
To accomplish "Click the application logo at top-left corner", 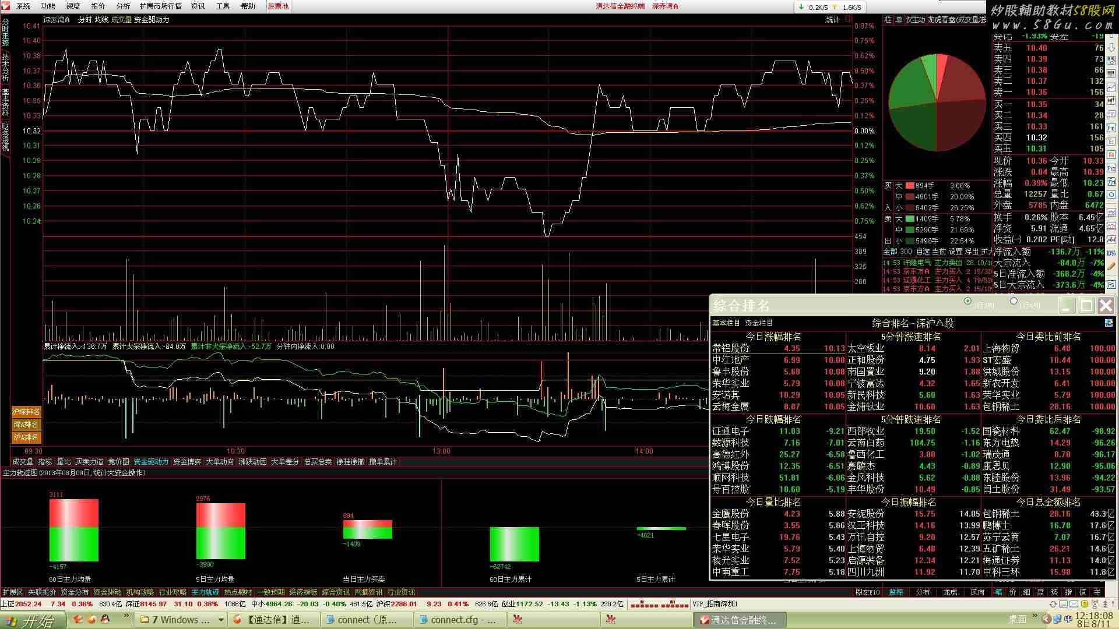I will click(x=5, y=6).
